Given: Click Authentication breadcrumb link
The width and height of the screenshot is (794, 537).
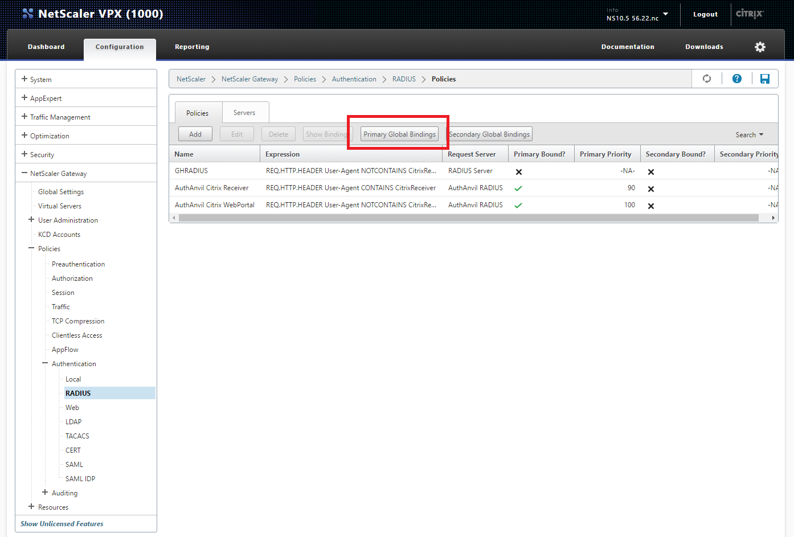Looking at the screenshot, I should 354,79.
